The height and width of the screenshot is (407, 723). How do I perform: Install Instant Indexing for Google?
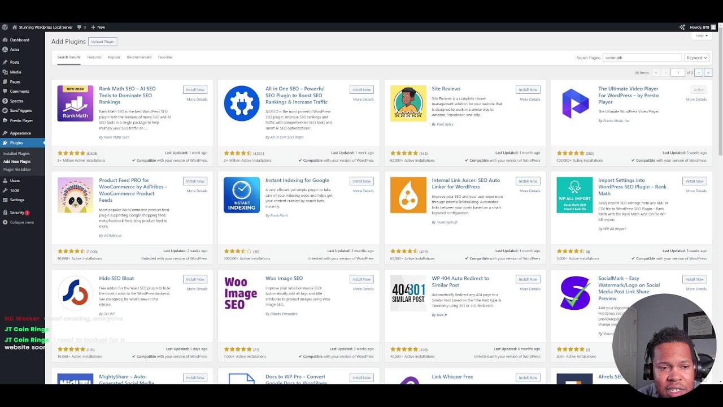point(361,181)
